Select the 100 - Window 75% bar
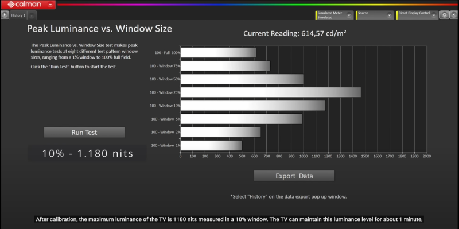Image resolution: width=459 pixels, height=229 pixels. (x=225, y=66)
